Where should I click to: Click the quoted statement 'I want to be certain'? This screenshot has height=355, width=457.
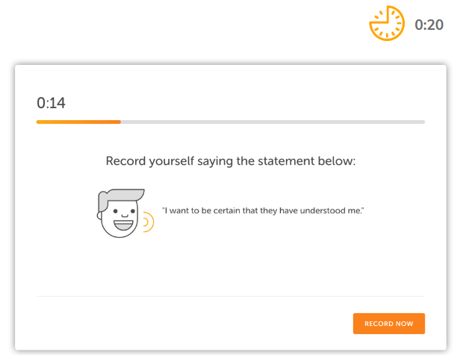[262, 213]
